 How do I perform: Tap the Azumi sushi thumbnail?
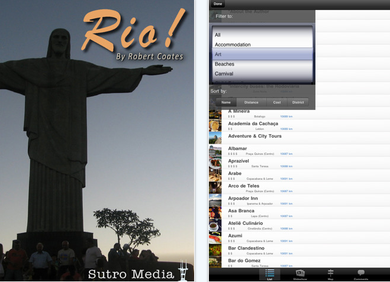click(x=215, y=237)
